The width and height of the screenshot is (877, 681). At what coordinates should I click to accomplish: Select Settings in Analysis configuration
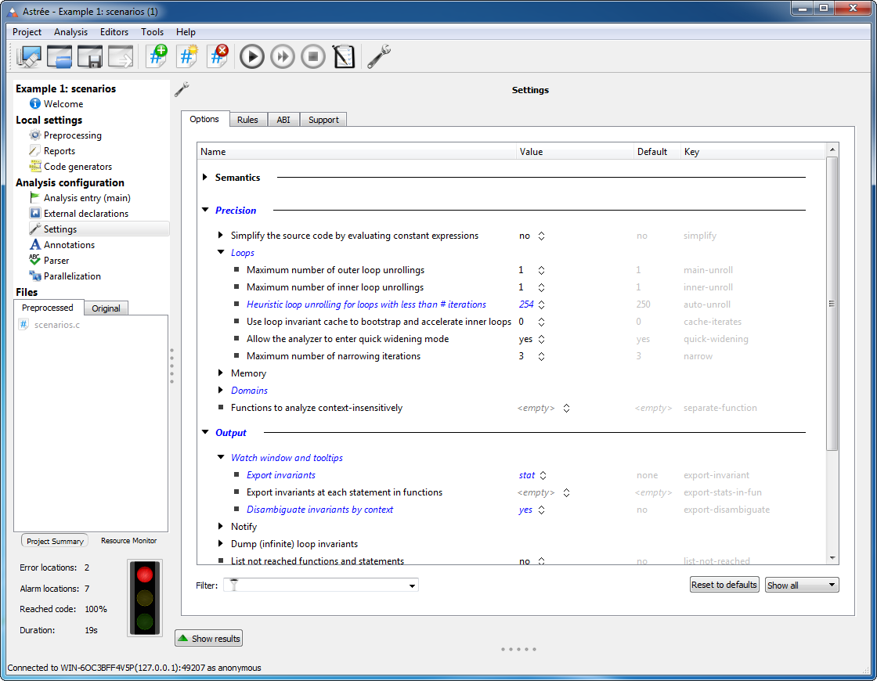(x=60, y=229)
